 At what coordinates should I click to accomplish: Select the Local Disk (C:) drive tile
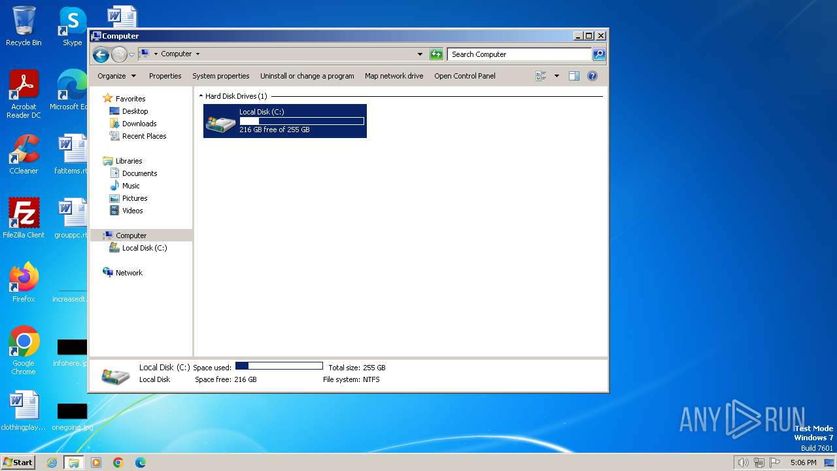coord(285,121)
